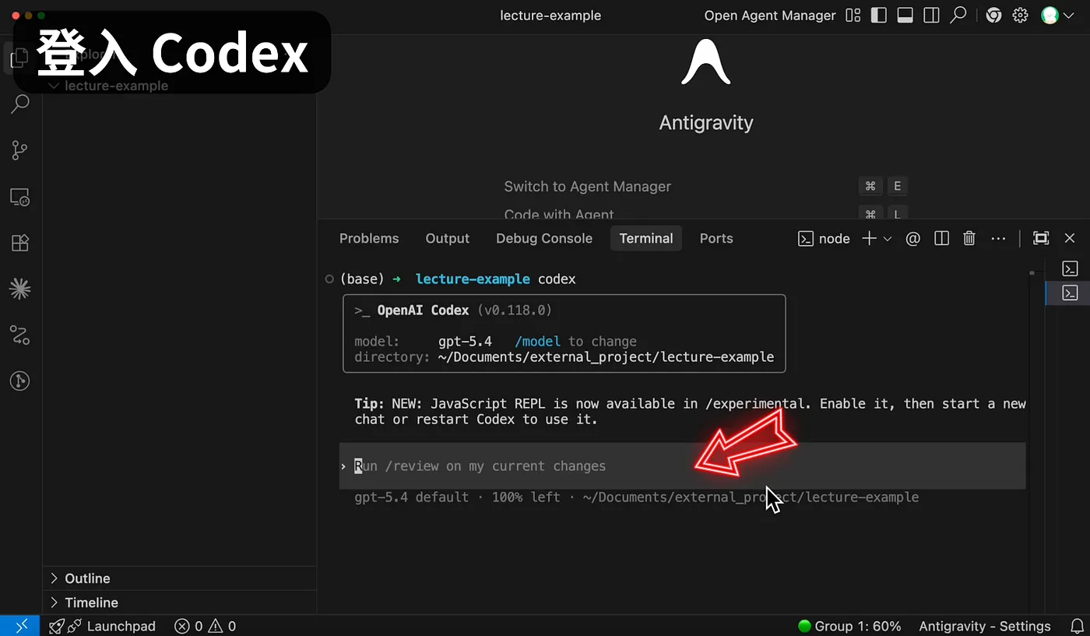Click the Chrome browser icon in title bar
Screen dimensions: 1090x636
pyautogui.click(x=993, y=16)
